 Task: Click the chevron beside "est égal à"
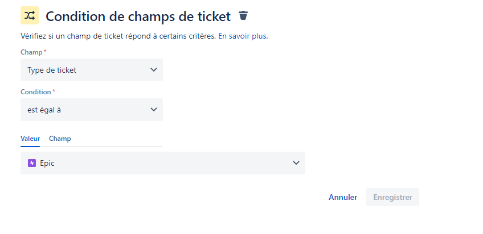pos(153,110)
